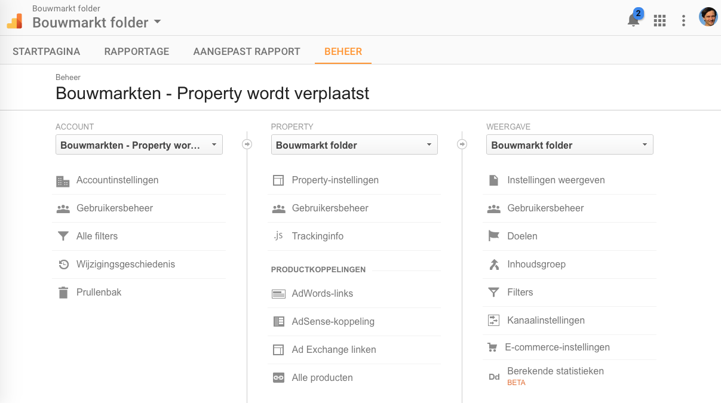
Task: Click the 'Beheer' breadcrumb above the heading
Action: click(x=68, y=78)
